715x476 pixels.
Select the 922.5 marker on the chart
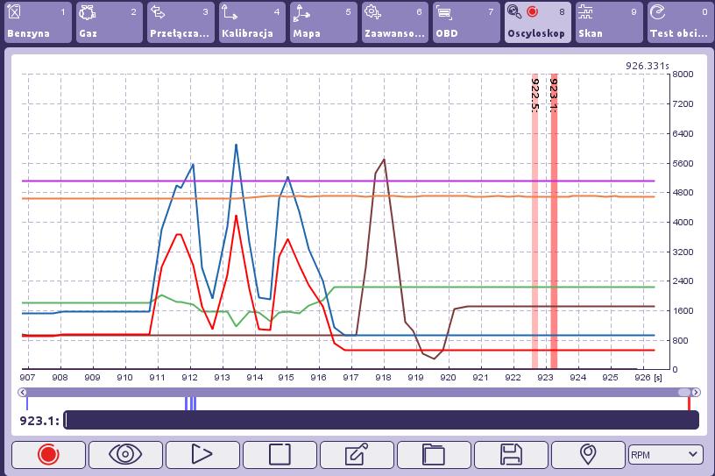534,221
